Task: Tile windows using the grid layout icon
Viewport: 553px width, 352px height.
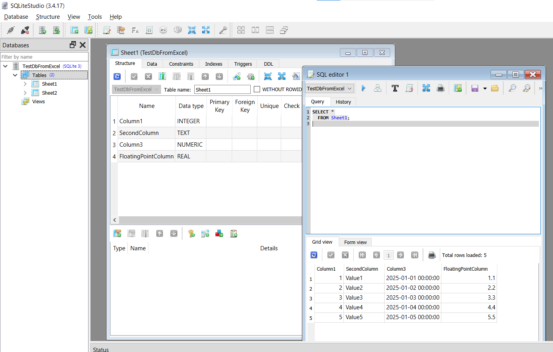Action: point(241,30)
